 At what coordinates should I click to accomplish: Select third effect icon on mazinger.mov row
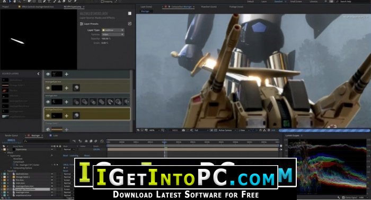pos(93,102)
